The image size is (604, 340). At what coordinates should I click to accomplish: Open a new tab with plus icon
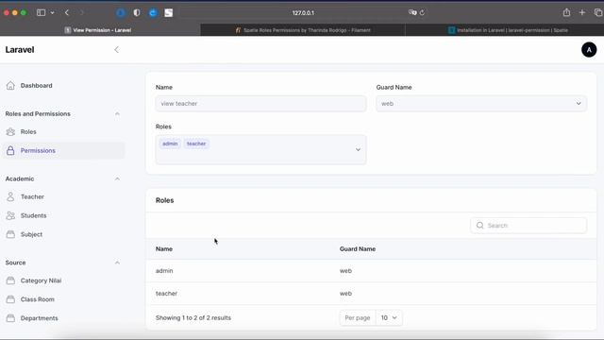coord(582,12)
